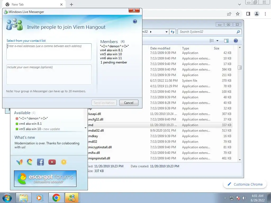Open Windows Media Player taskbar icon

(x=40, y=198)
